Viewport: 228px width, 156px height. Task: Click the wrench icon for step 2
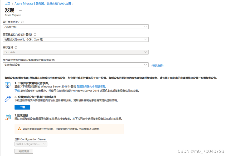[x=8, y=99]
